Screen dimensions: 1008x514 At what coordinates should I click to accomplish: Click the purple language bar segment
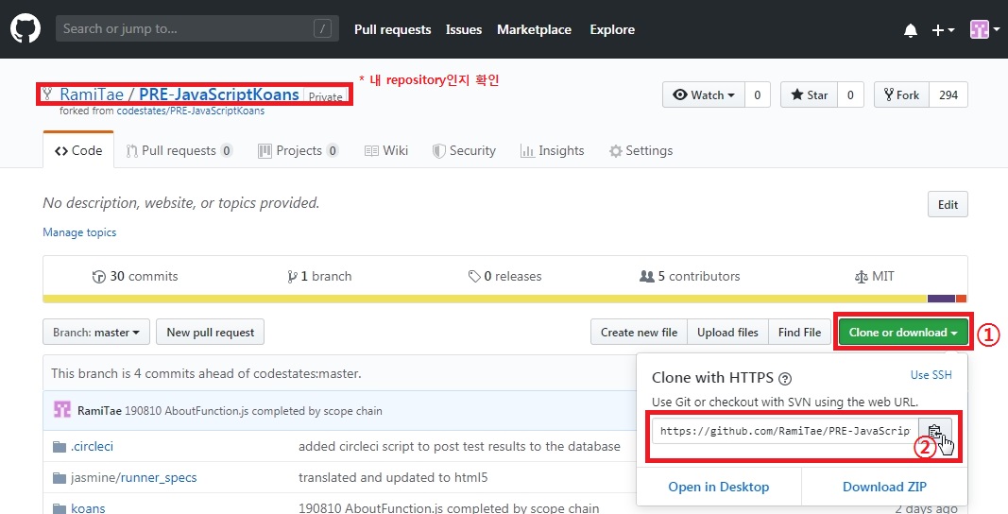(941, 299)
